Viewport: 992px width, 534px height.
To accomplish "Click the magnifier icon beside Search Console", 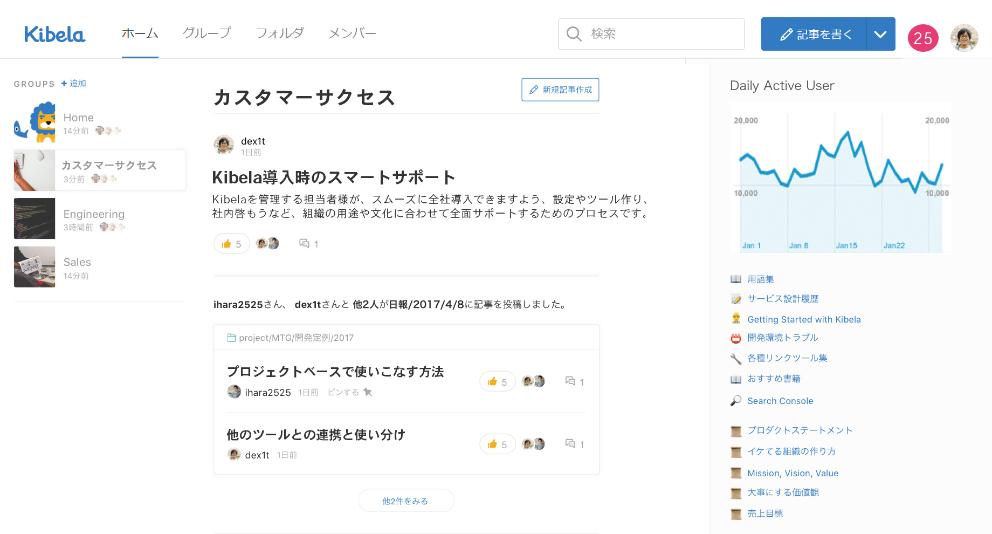I will [x=736, y=401].
